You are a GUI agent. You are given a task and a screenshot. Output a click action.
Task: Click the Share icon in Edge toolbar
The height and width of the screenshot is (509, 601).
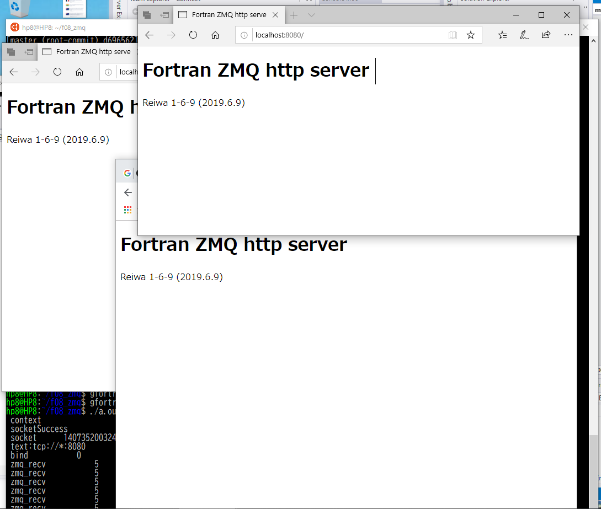[546, 34]
